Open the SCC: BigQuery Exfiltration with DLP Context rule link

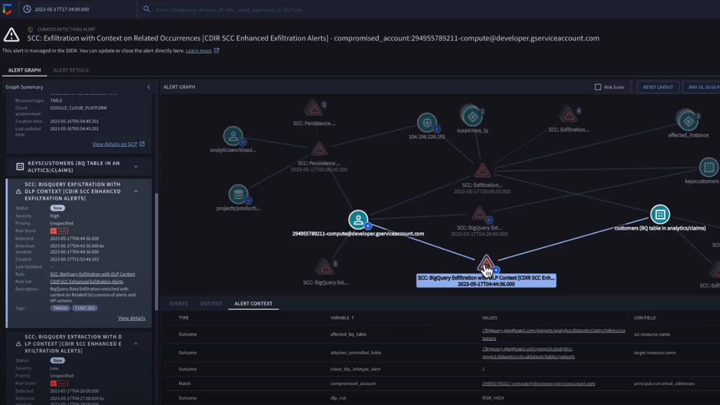[92, 274]
